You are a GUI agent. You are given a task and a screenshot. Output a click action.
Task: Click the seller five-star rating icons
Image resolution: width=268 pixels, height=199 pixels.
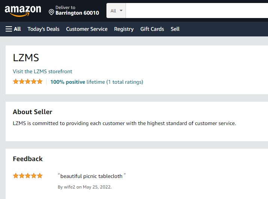(28, 81)
